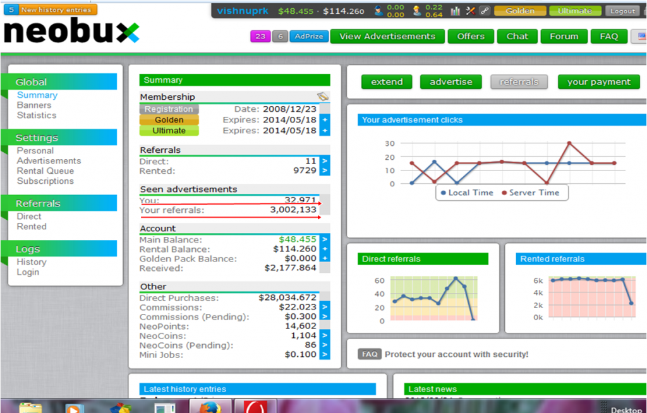647x413 pixels.
Task: Open Advertisements under Settings
Action: pos(49,161)
